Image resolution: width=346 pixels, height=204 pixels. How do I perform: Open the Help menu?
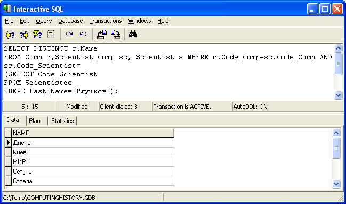tap(163, 21)
